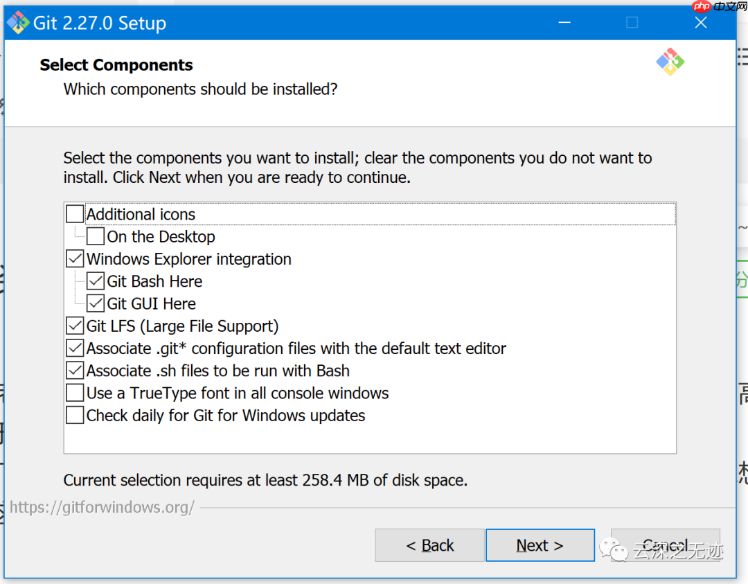Close the Git 2.27.0 Setup window
Viewport: 748px width, 584px height.
701,23
